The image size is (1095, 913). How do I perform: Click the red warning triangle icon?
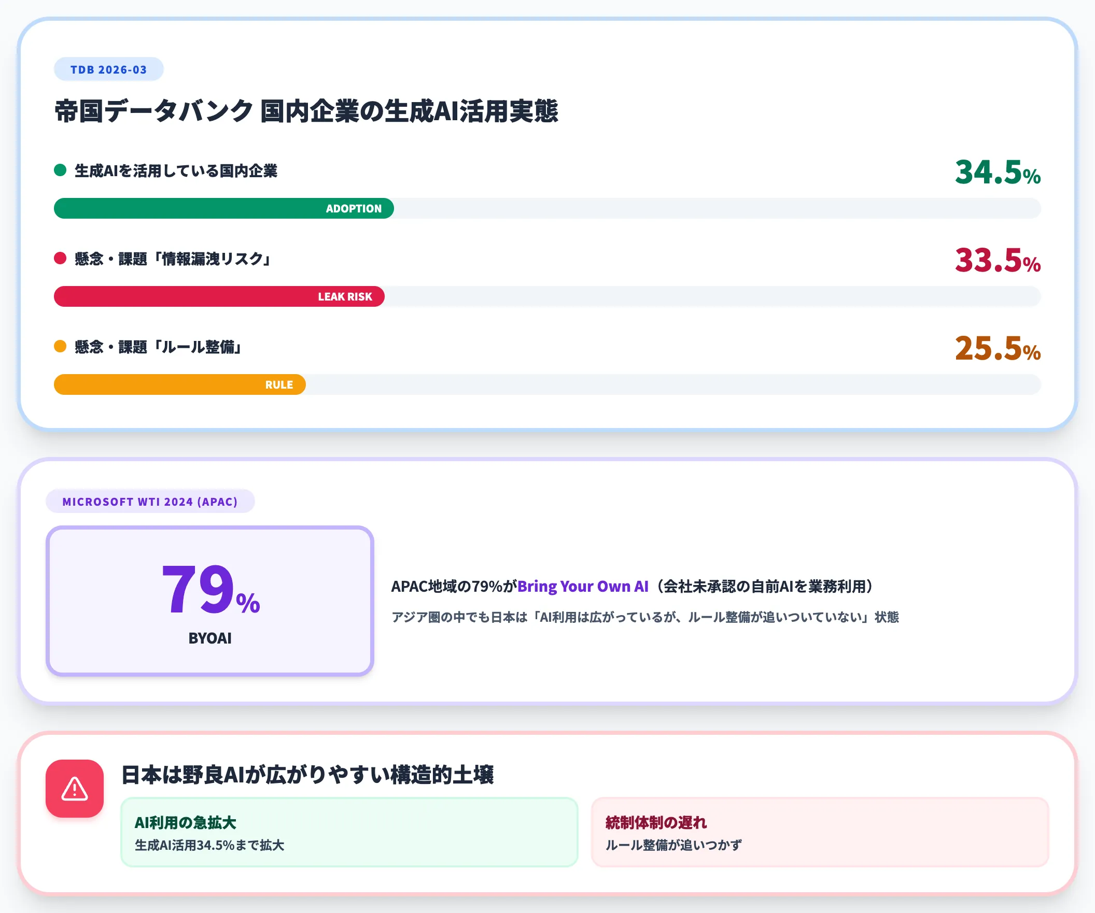[x=75, y=788]
